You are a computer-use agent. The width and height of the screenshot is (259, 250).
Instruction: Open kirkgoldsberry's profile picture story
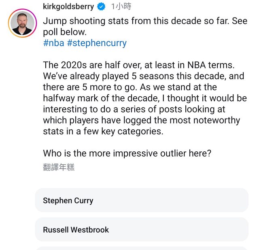tap(23, 23)
